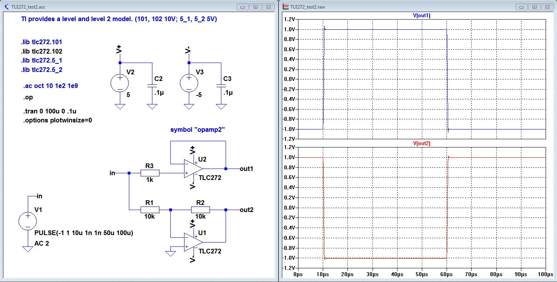Click the schematic icon in TLE272_test2.asc title bar
Viewport: 557px width, 282px height.
coord(6,7)
